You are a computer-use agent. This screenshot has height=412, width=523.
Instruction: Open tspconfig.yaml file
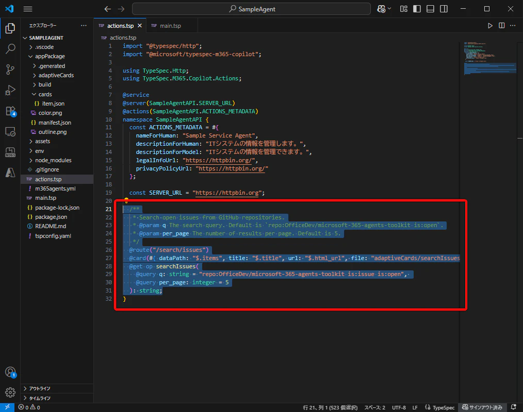(53, 236)
